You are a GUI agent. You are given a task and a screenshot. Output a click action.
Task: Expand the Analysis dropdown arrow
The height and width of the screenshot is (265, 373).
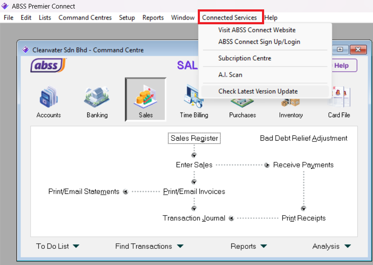point(347,246)
